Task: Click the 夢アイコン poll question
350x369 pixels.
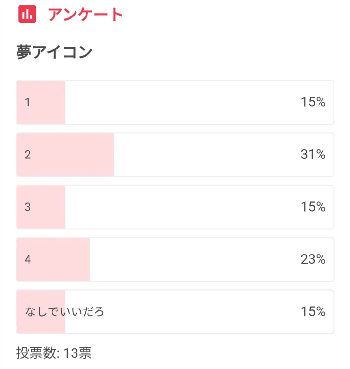Action: click(x=54, y=52)
